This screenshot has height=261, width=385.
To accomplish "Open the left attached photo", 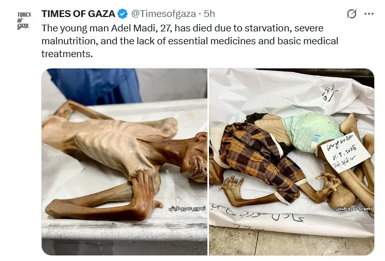I will click(125, 162).
